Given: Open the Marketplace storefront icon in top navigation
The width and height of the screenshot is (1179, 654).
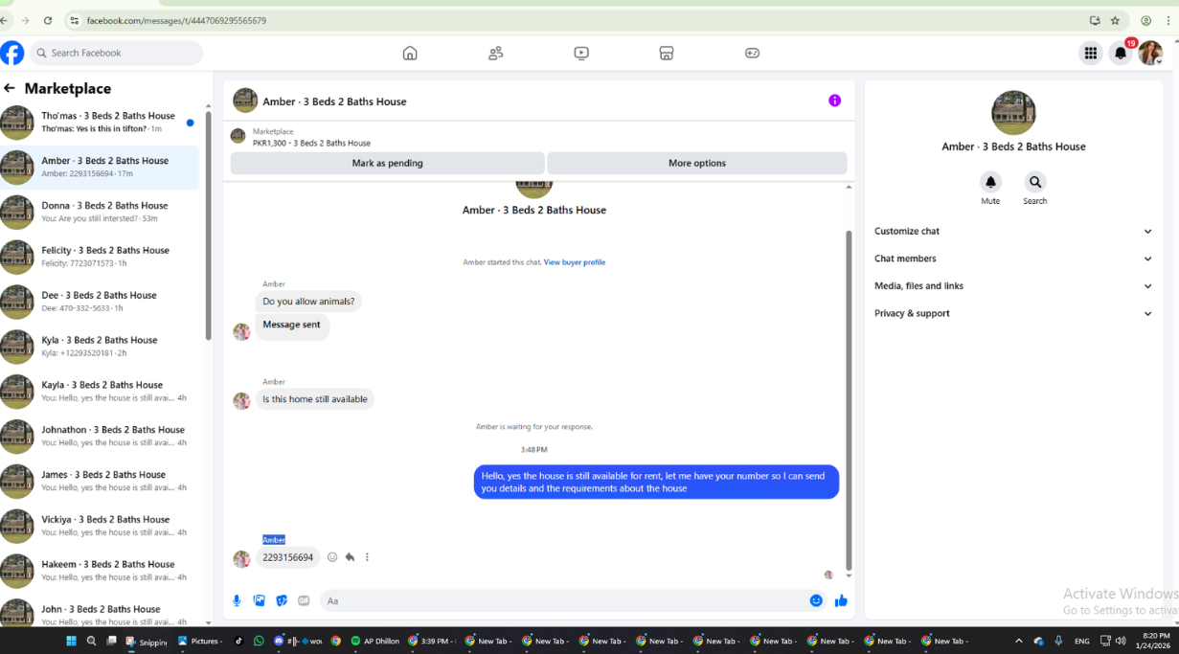Looking at the screenshot, I should [x=667, y=54].
